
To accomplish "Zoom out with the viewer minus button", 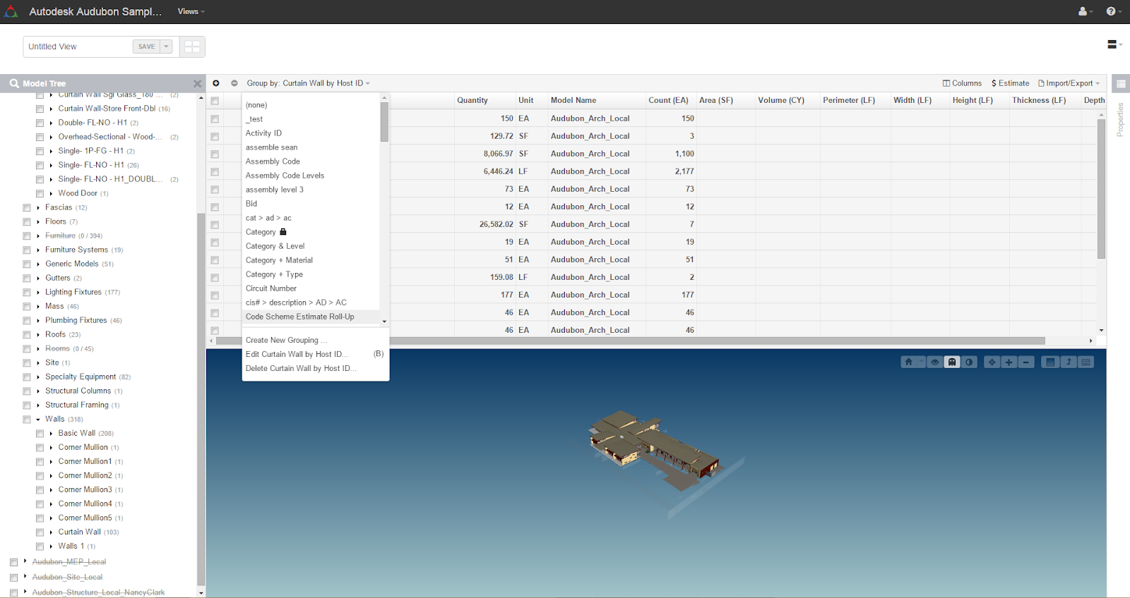I will [1026, 362].
